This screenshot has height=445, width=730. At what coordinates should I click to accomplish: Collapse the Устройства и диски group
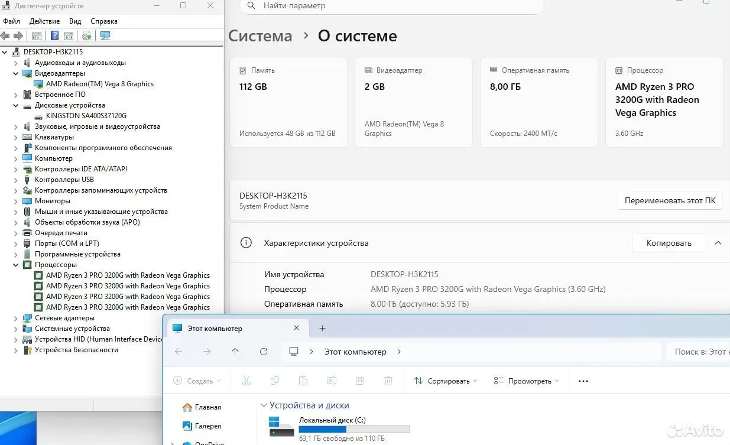[264, 405]
